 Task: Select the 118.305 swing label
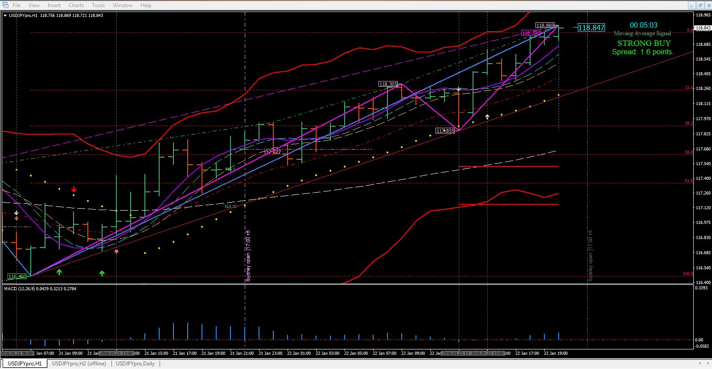click(x=388, y=84)
